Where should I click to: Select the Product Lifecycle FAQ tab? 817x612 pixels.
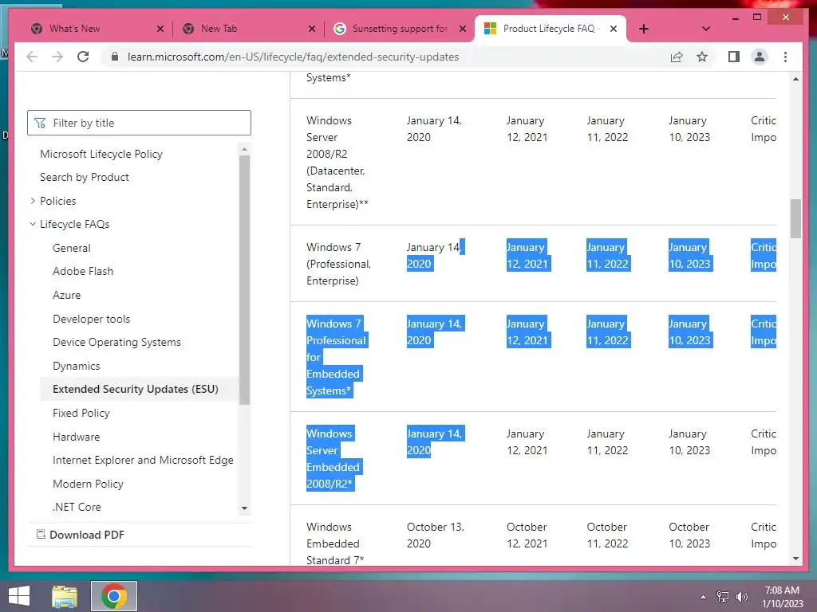tap(550, 29)
